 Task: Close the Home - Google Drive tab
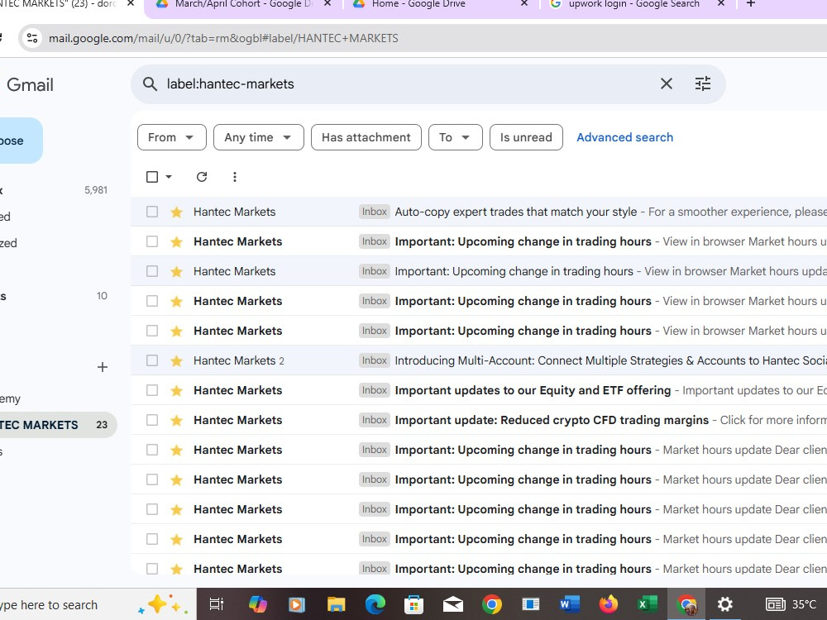coord(523,3)
